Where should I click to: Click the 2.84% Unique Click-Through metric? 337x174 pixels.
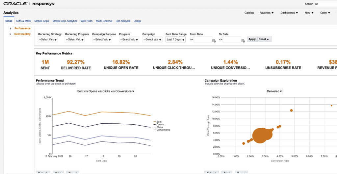coord(174,65)
